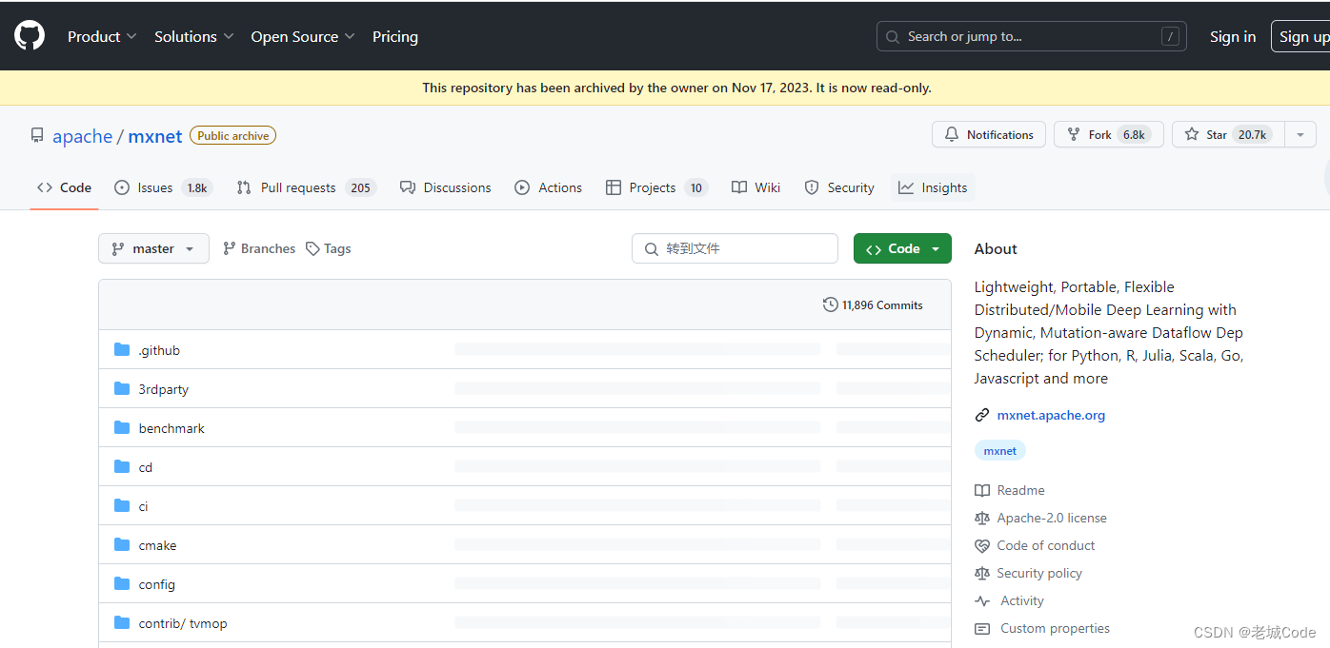Click the Readme book icon
Viewport: 1330px width, 648px height.
coord(982,490)
